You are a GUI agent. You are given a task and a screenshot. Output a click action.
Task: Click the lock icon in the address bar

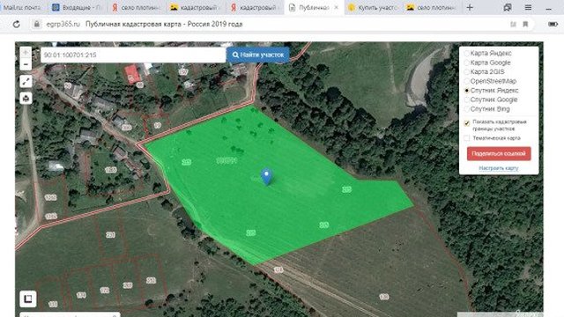[36, 24]
